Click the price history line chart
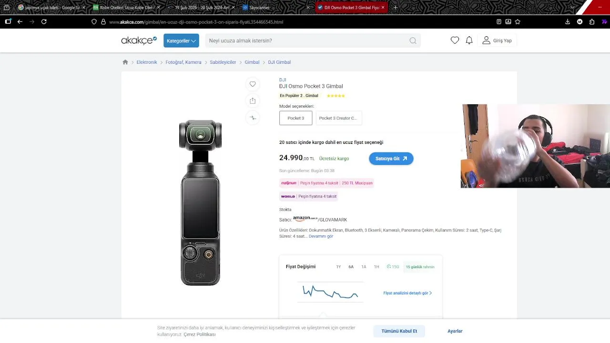The image size is (610, 343). pyautogui.click(x=330, y=292)
